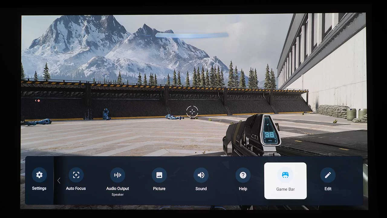This screenshot has width=387, height=218.
Task: Select the Auto Focus icon
Action: 76,175
